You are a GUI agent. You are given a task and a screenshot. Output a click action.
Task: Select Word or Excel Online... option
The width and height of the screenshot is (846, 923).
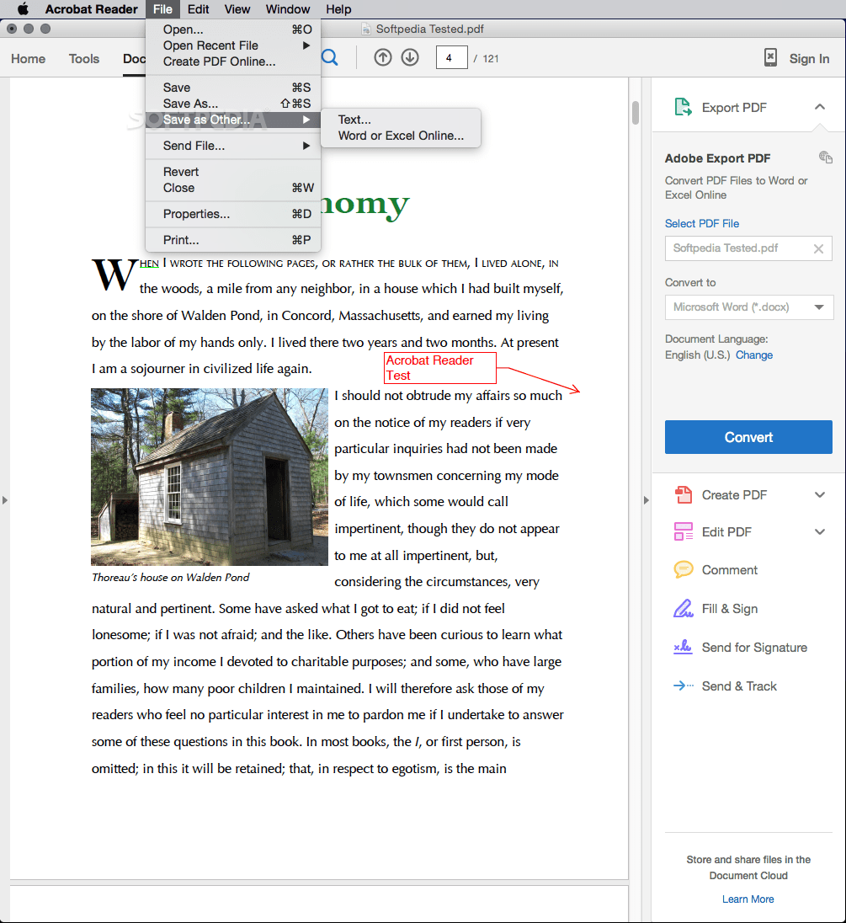tap(401, 136)
